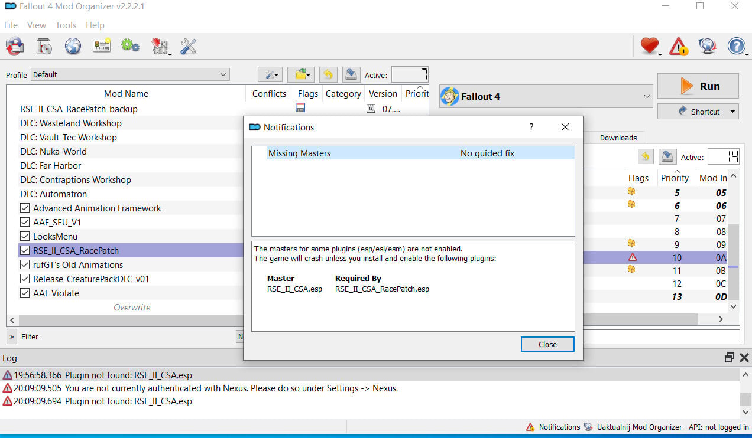752x438 pixels.
Task: Select the log entry about Nexus authentication
Action: click(x=369, y=388)
